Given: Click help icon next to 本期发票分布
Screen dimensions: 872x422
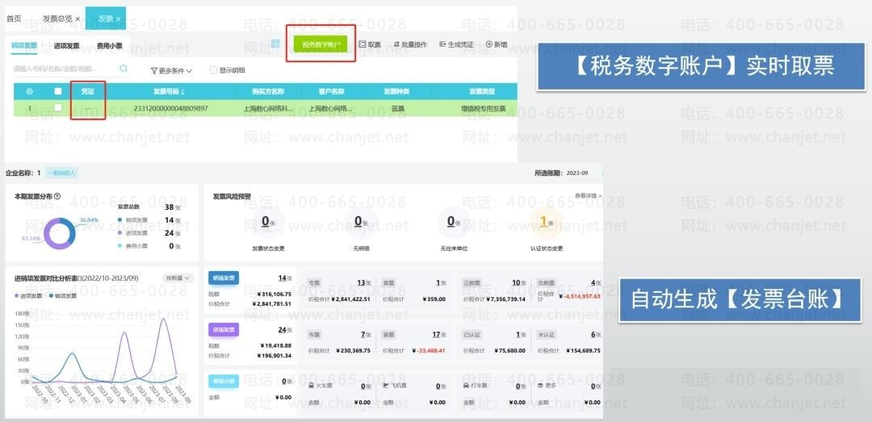Looking at the screenshot, I should [x=57, y=196].
